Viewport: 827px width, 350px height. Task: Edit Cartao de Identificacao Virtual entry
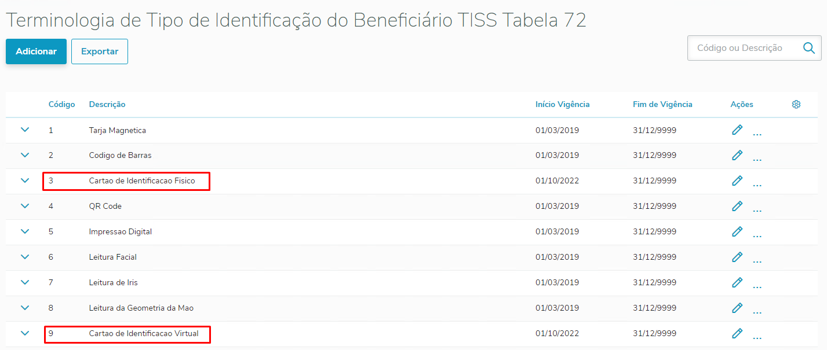(737, 333)
